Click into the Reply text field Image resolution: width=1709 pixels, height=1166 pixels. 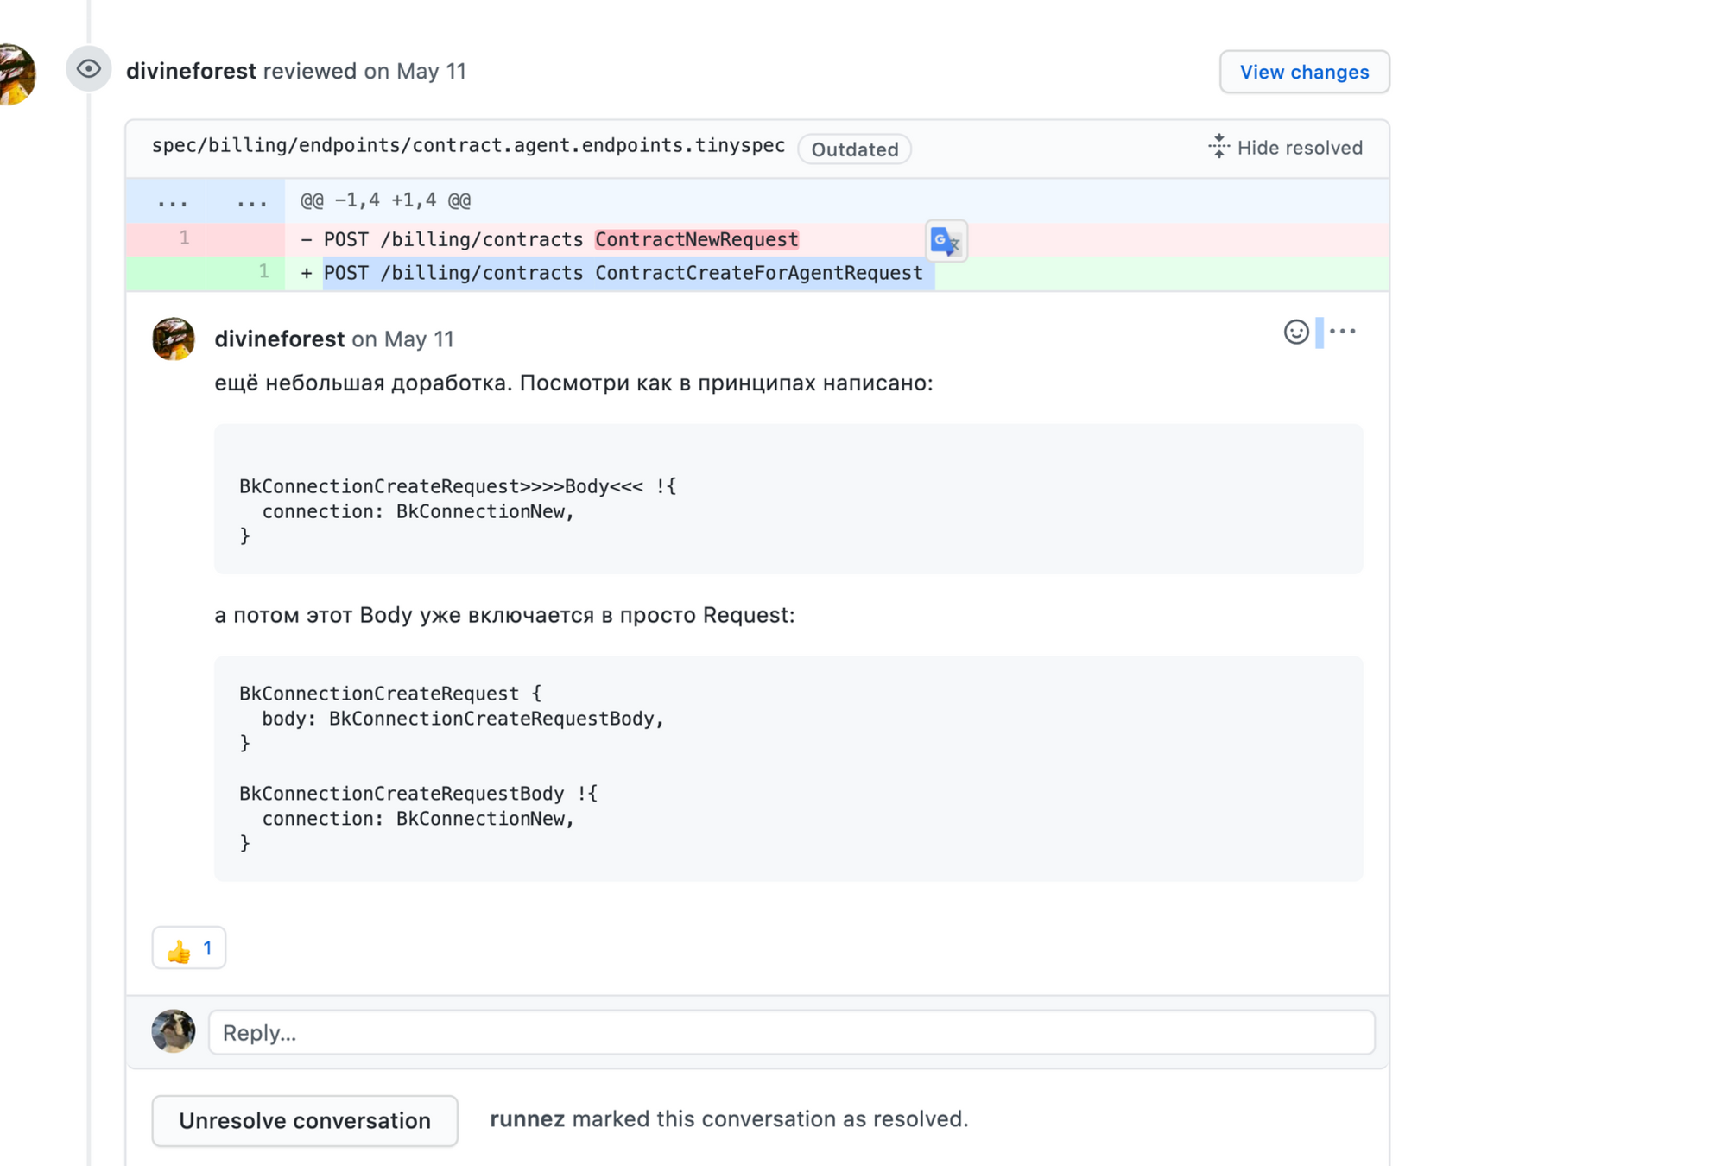790,1032
